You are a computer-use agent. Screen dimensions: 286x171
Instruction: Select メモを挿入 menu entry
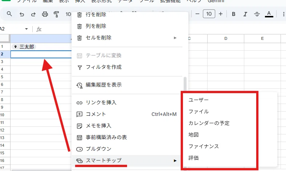click(127, 126)
